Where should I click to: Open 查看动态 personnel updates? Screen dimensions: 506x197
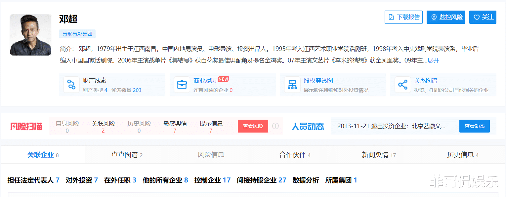[474, 126]
